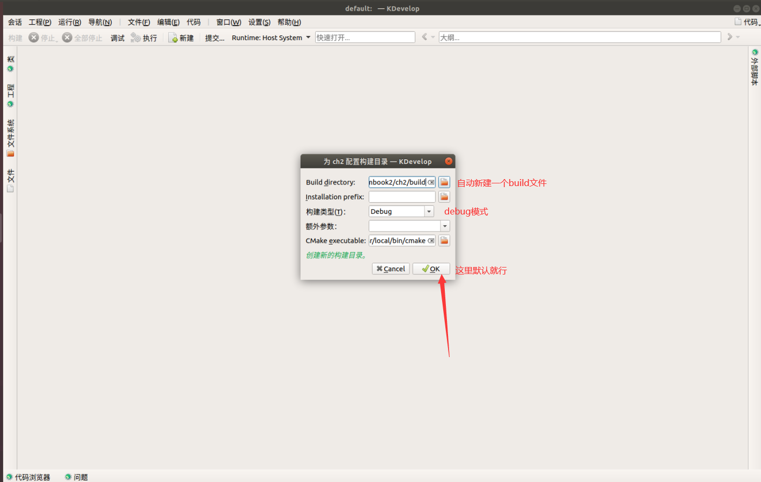
Task: Open the 编辑(E) menu
Action: [x=168, y=22]
